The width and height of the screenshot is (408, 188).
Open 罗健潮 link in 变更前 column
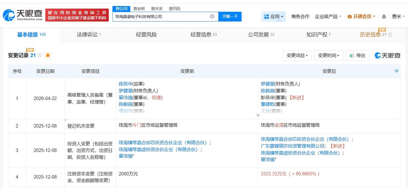click(x=125, y=90)
